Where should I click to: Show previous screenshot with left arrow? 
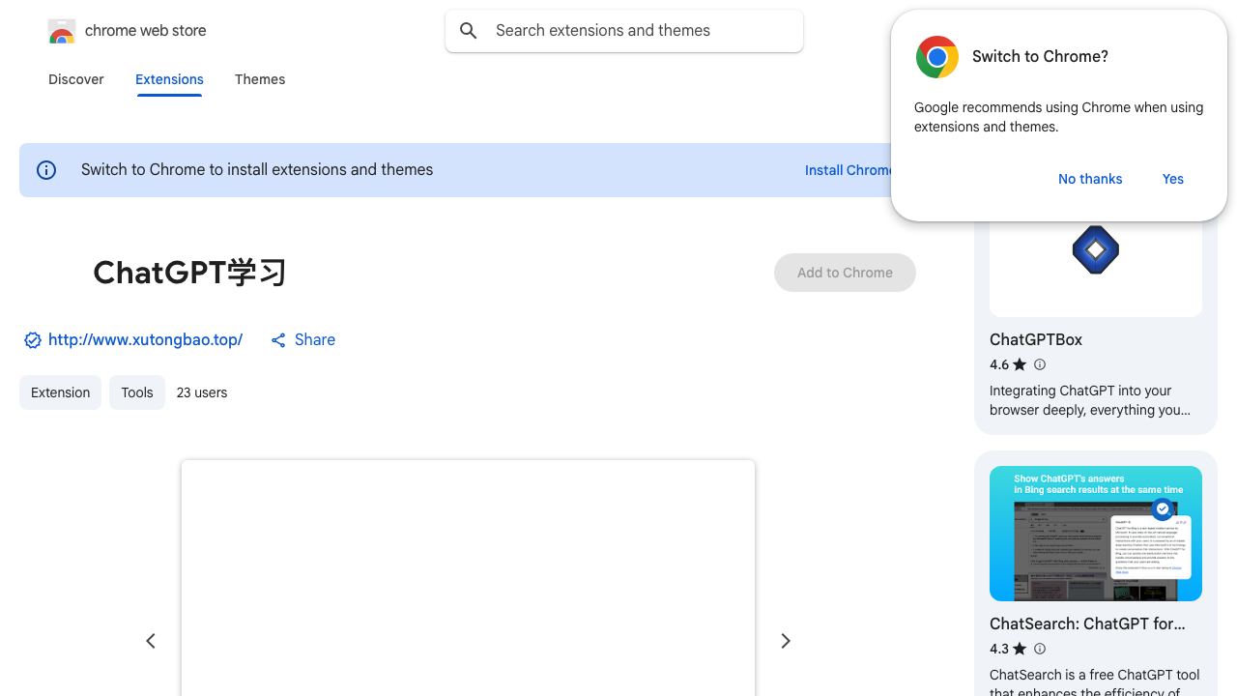pos(151,641)
